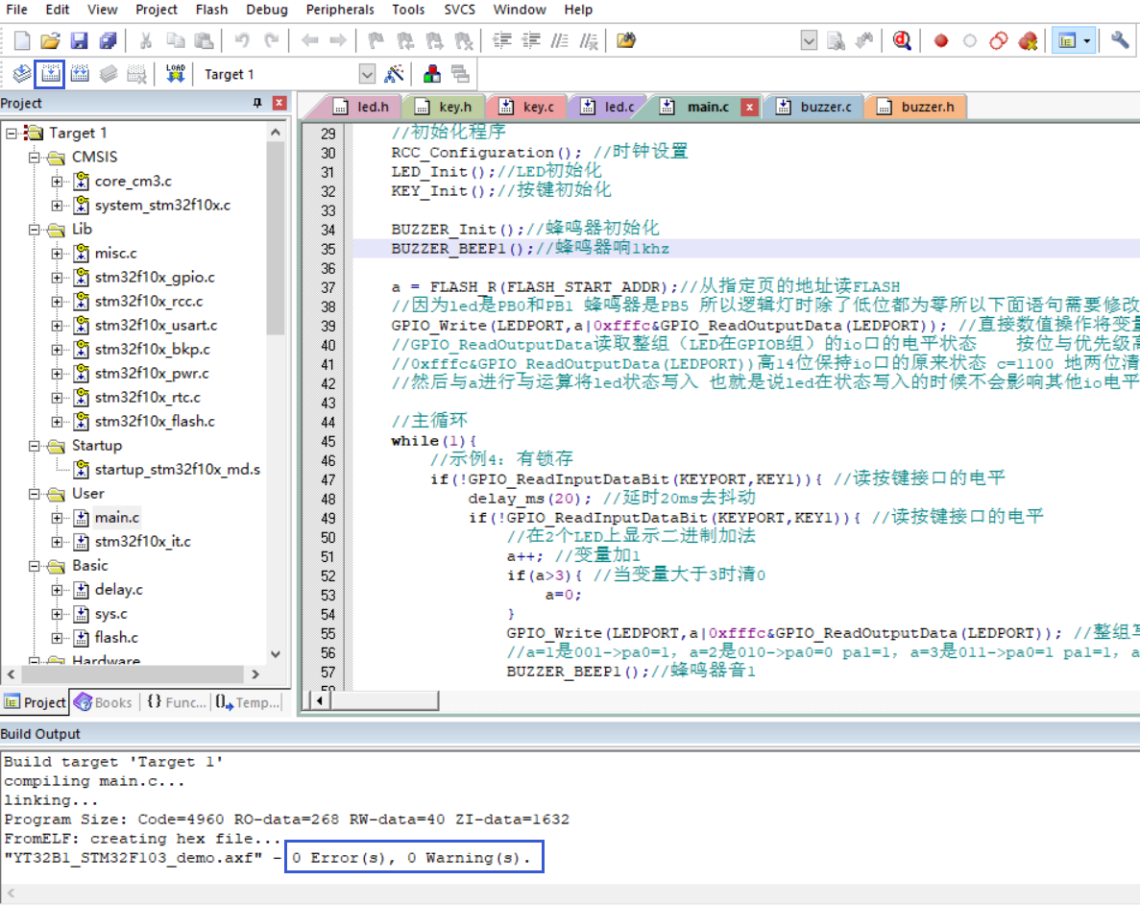Switch to the key.c editor tab
The width and height of the screenshot is (1140, 905).
click(x=528, y=107)
